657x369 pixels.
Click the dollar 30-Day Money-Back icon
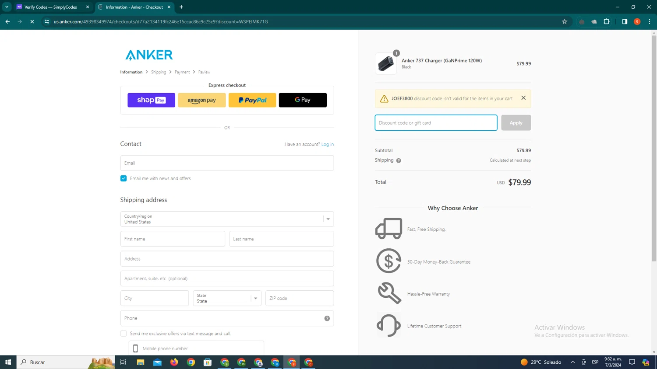[x=389, y=261]
